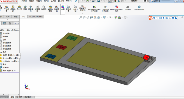
Task: Toggle Sogou Chinese/English input mode (中)
Action: (x=154, y=18)
